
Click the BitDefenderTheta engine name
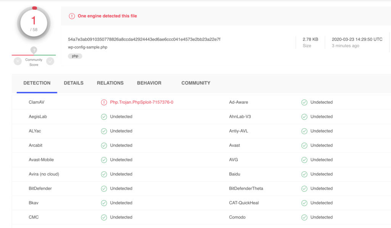[246, 188]
